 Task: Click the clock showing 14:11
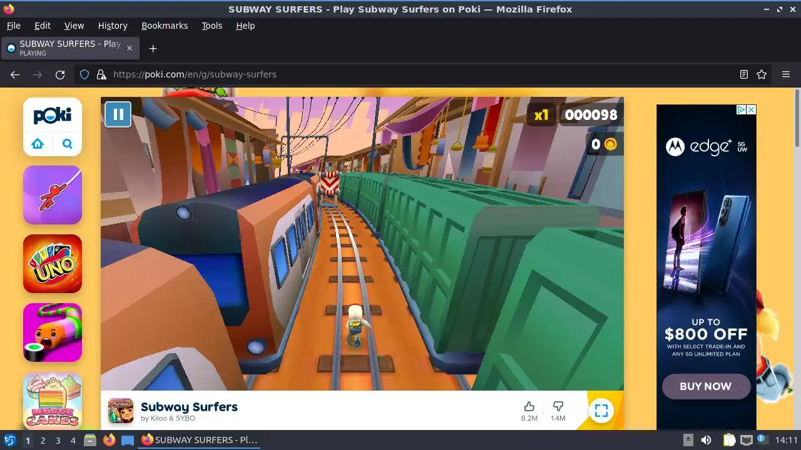pyautogui.click(x=787, y=440)
